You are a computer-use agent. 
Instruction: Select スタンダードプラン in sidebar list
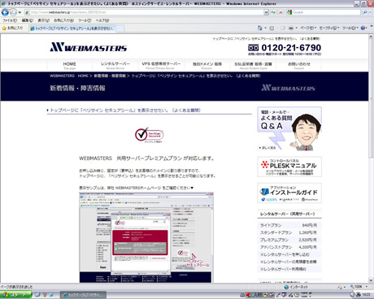(276, 232)
